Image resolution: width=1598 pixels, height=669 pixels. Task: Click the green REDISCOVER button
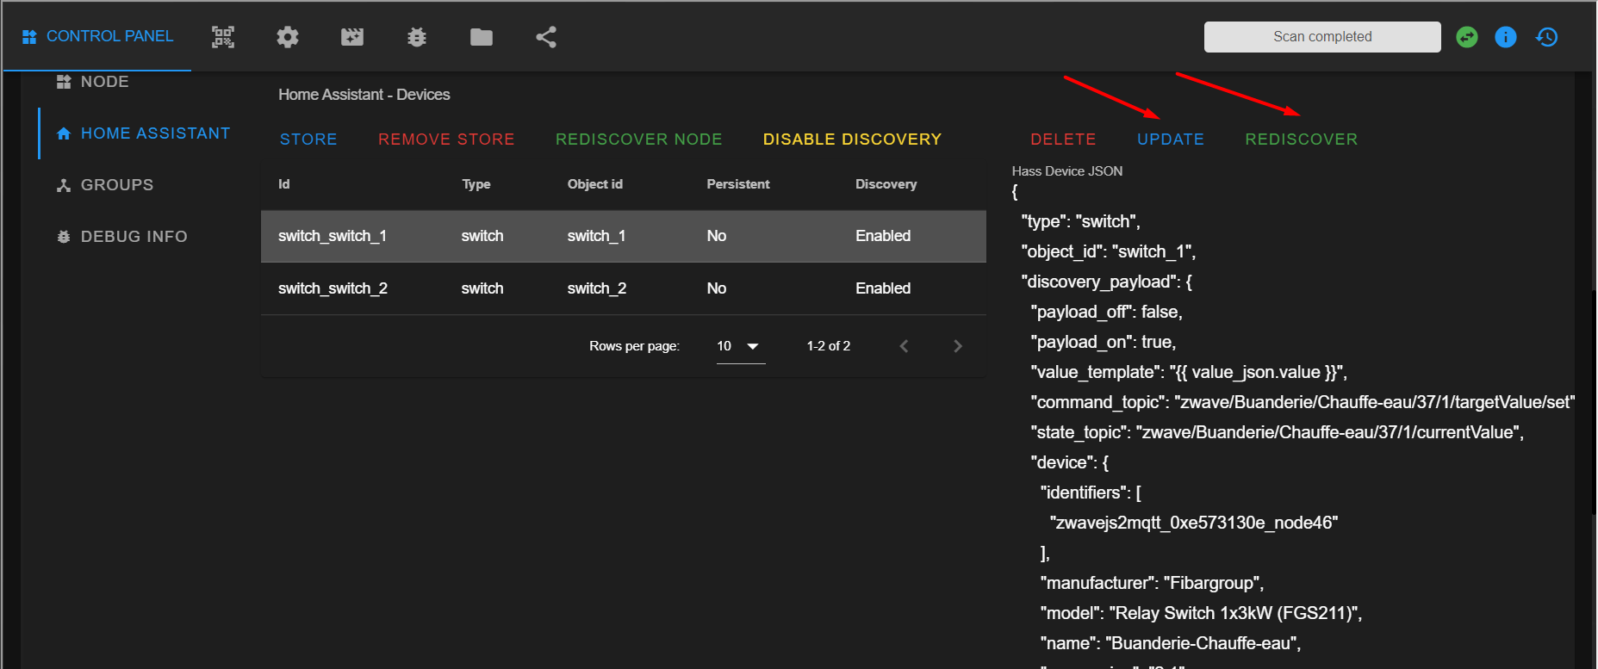tap(1301, 139)
